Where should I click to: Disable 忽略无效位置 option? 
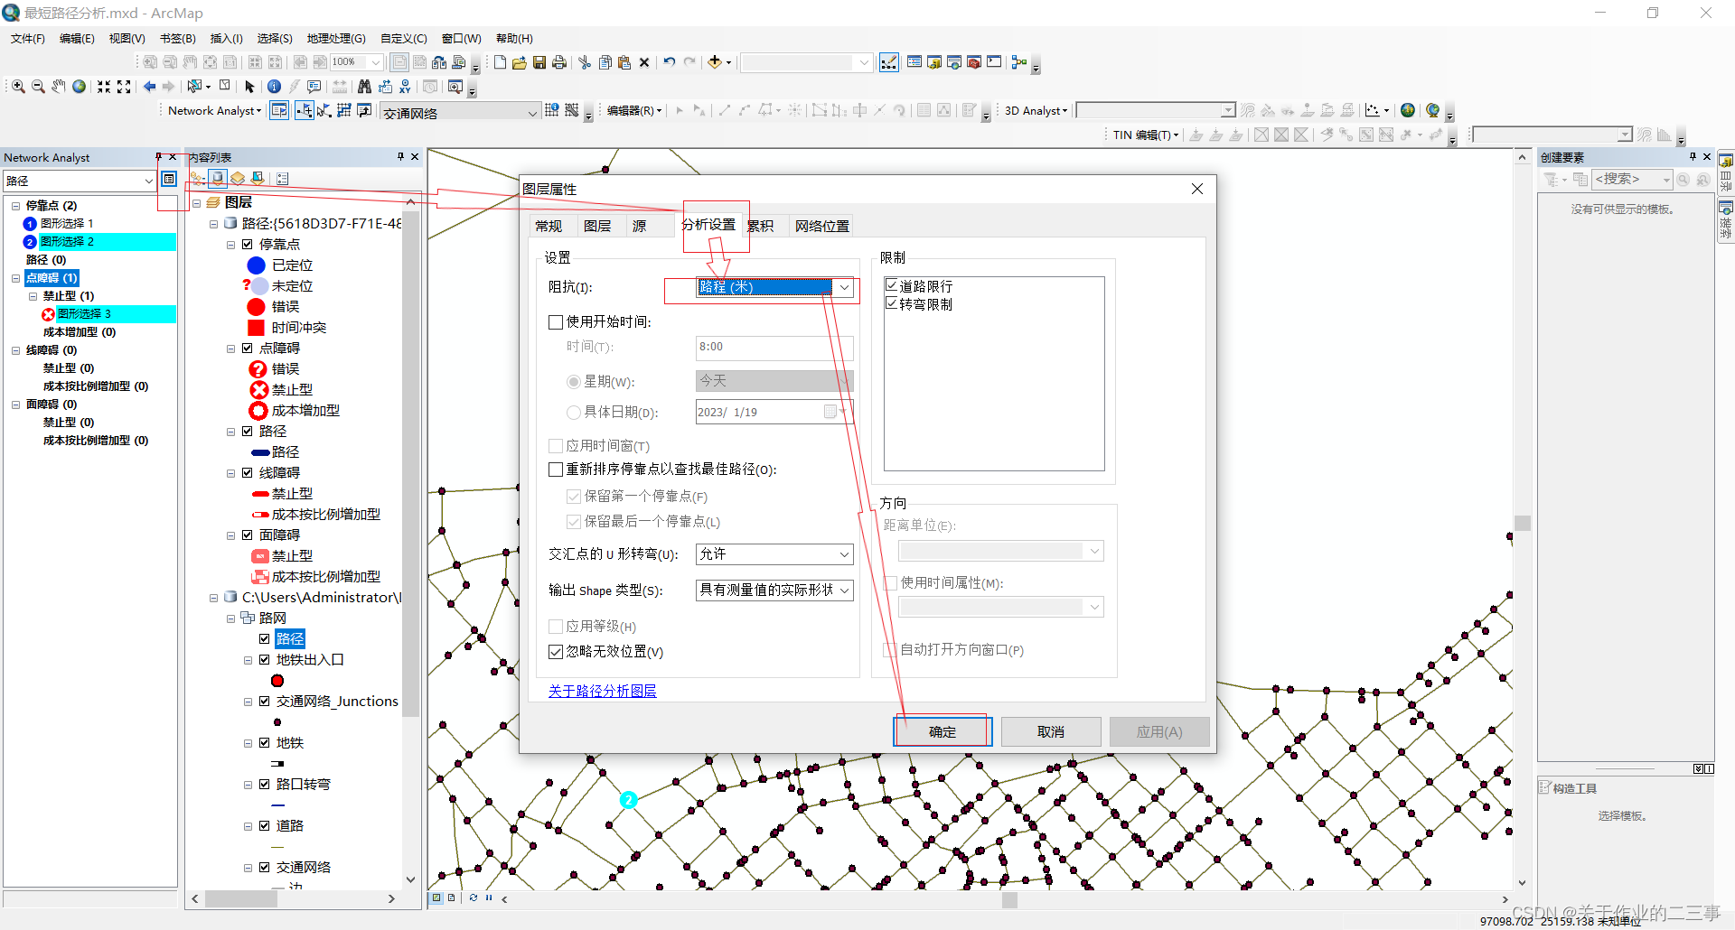click(x=557, y=652)
